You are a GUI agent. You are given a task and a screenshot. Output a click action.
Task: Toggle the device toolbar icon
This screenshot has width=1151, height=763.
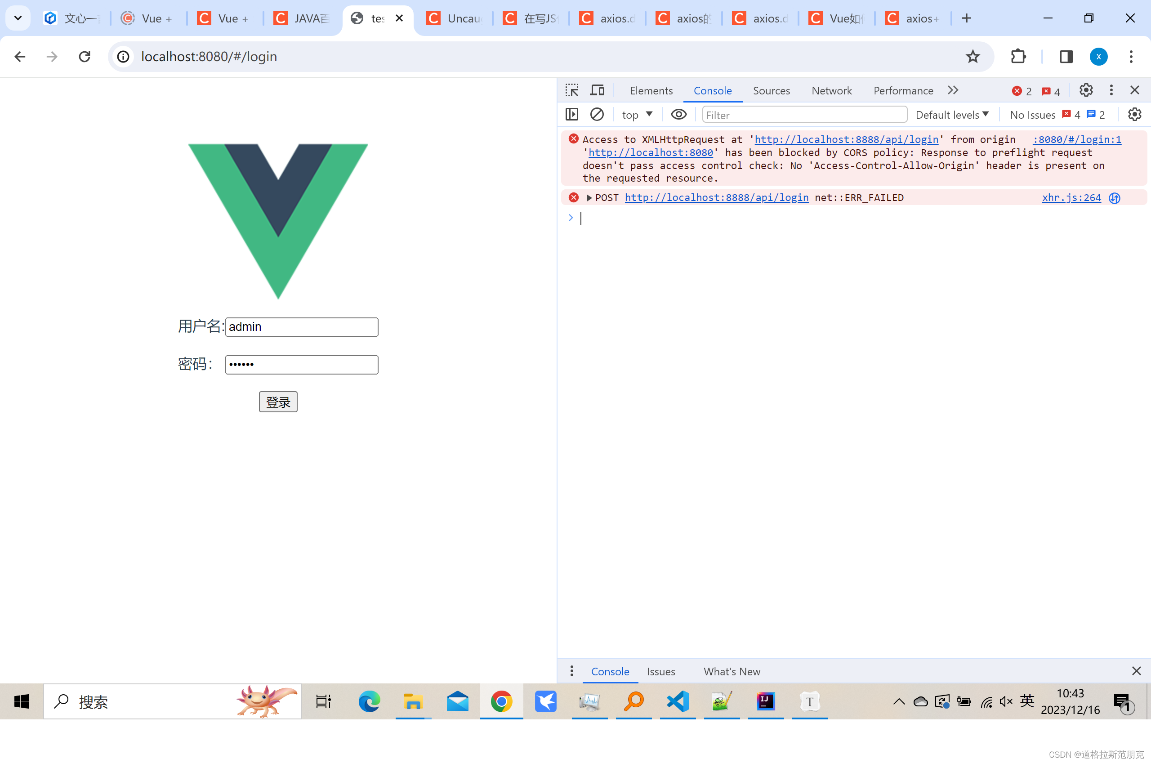[x=597, y=90]
